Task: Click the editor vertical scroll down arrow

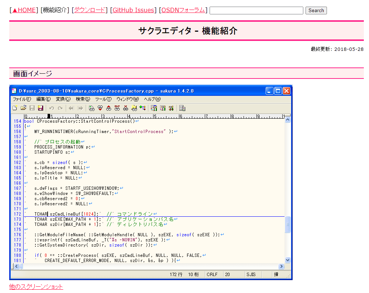Action: pyautogui.click(x=287, y=260)
